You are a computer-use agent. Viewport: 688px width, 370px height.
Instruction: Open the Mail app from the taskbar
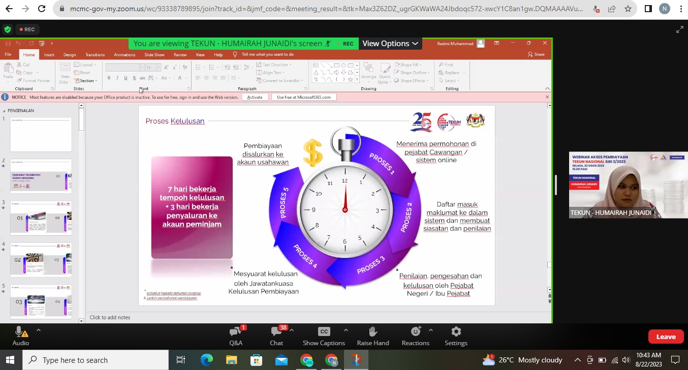[282, 360]
